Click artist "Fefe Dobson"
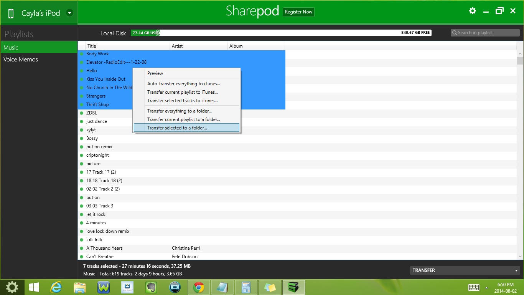This screenshot has height=295, width=524. pos(185,257)
